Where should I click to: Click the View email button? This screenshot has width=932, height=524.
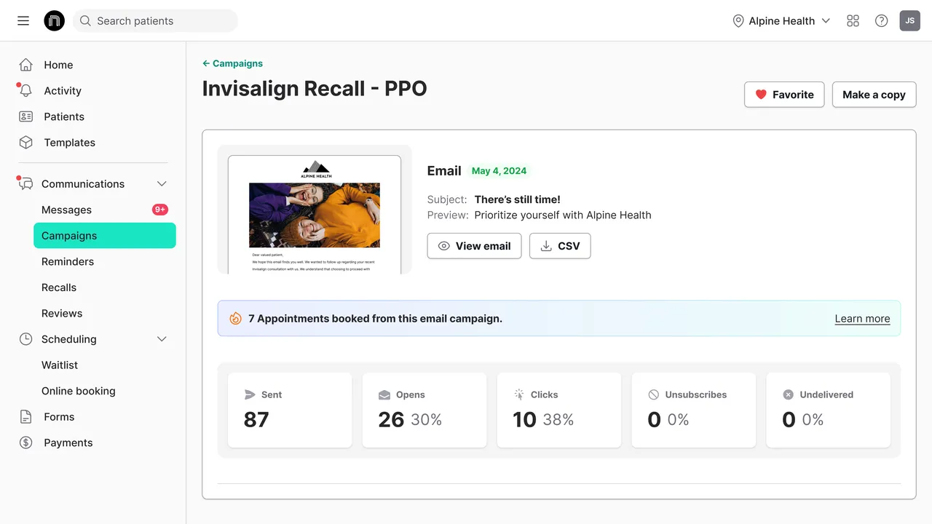point(474,246)
